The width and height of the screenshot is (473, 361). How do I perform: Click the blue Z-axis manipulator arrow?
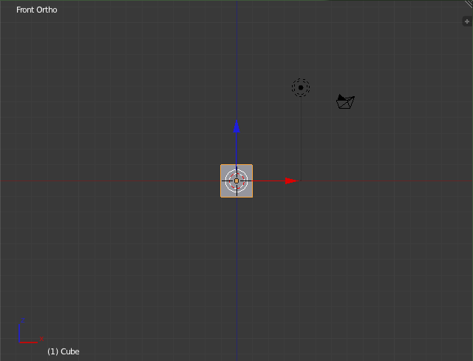click(236, 127)
